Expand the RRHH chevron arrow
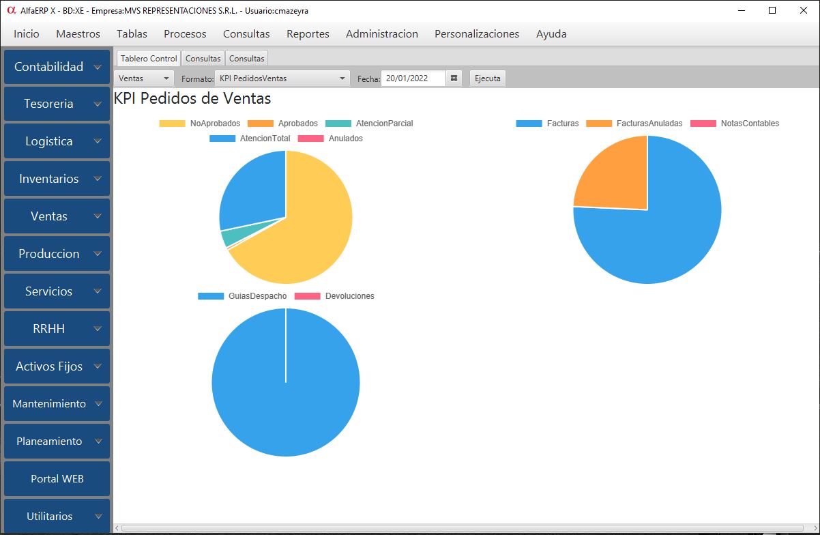Image resolution: width=820 pixels, height=535 pixels. [x=98, y=329]
